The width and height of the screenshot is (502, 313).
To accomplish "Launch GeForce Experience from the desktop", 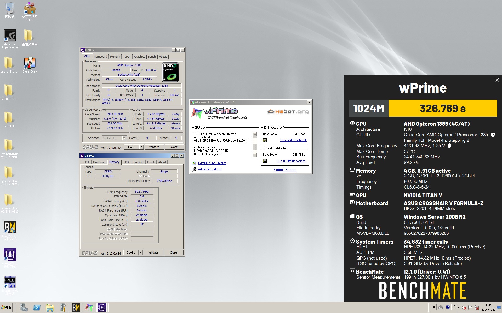I will point(10,39).
